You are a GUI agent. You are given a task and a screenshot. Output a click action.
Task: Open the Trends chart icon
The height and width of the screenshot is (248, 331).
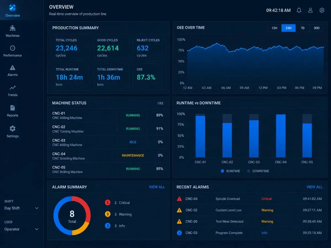(x=12, y=88)
